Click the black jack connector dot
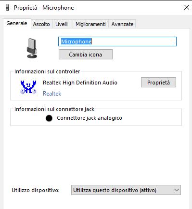This screenshot has height=209, width=192. pyautogui.click(x=49, y=118)
